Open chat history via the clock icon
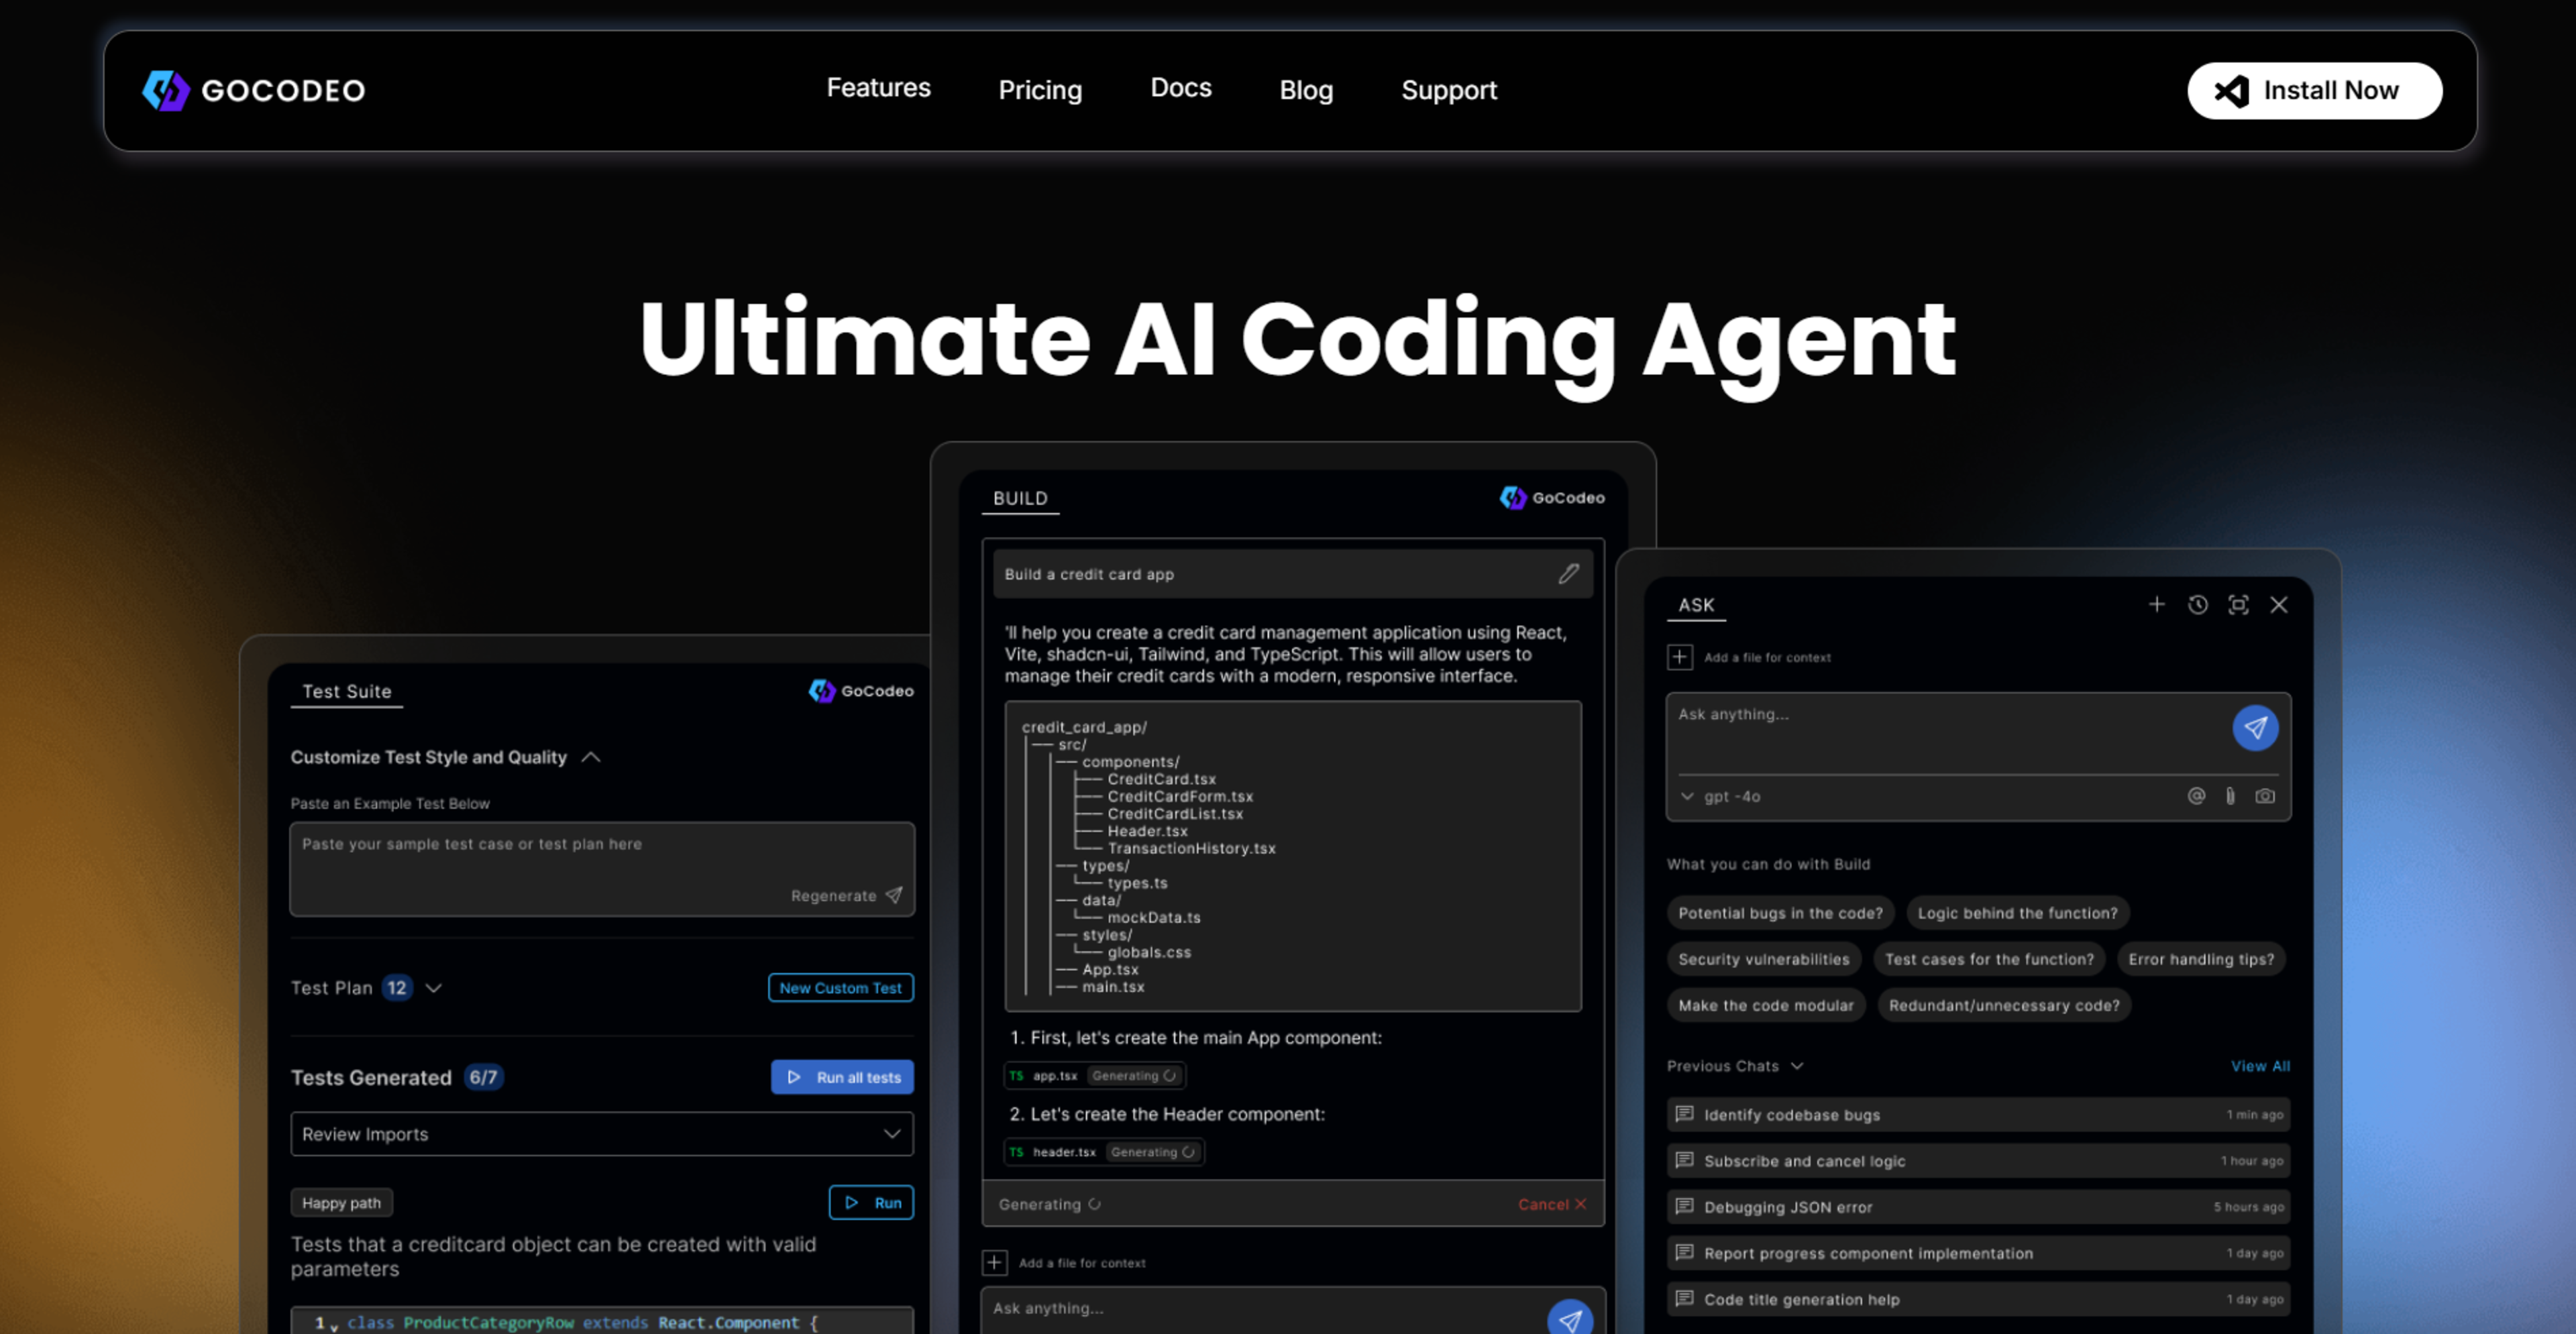This screenshot has width=2576, height=1334. tap(2197, 604)
